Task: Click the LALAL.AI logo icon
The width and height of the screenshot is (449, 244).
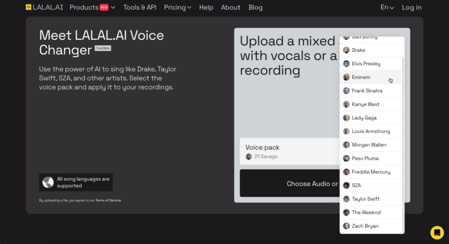Action: coord(29,7)
